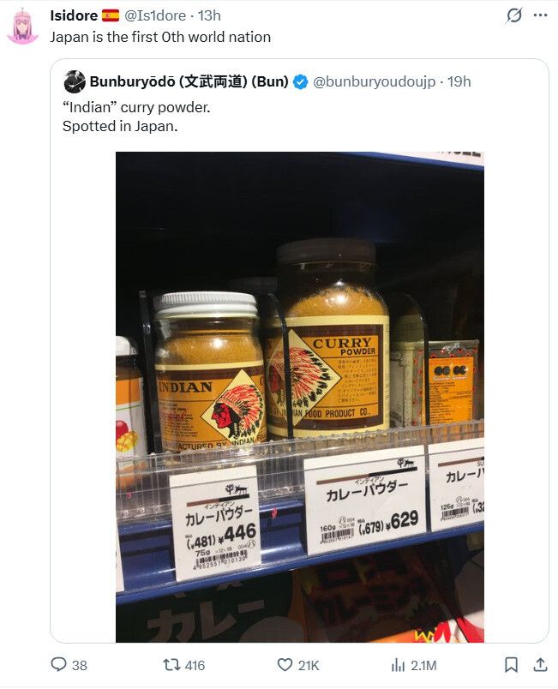558x689 pixels.
Task: Click the blue verified checkmark badge
Action: (300, 82)
